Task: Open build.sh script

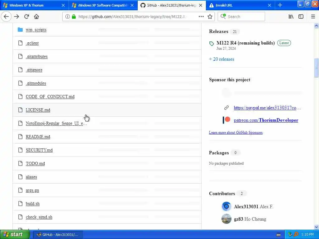Action: (32, 204)
